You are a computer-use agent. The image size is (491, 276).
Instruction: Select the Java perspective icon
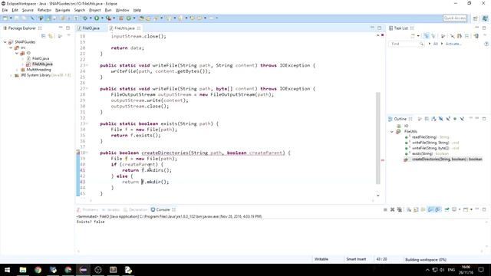[x=486, y=18]
